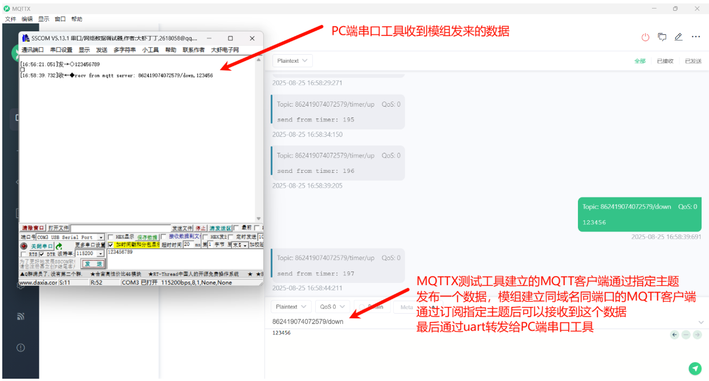The height and width of the screenshot is (381, 709).
Task: Open 文件 menu in MQTTX
Action: click(11, 19)
